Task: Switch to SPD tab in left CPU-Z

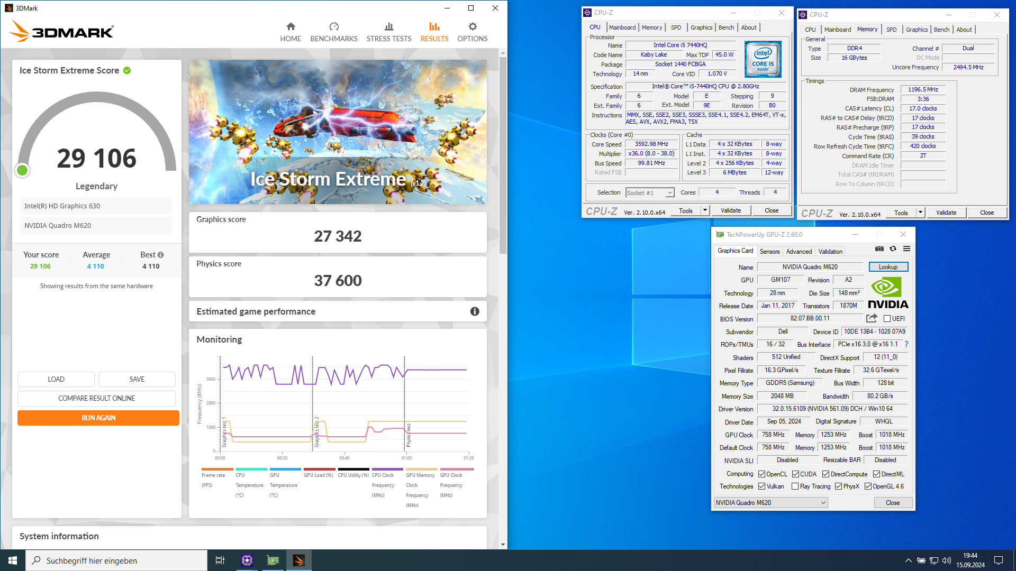Action: coord(676,27)
